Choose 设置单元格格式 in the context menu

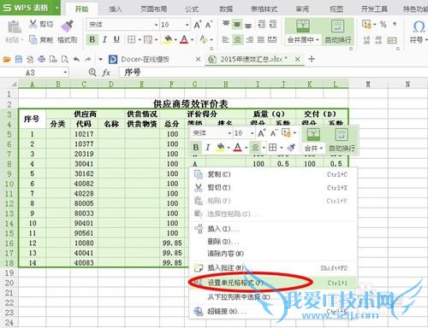pyautogui.click(x=273, y=283)
